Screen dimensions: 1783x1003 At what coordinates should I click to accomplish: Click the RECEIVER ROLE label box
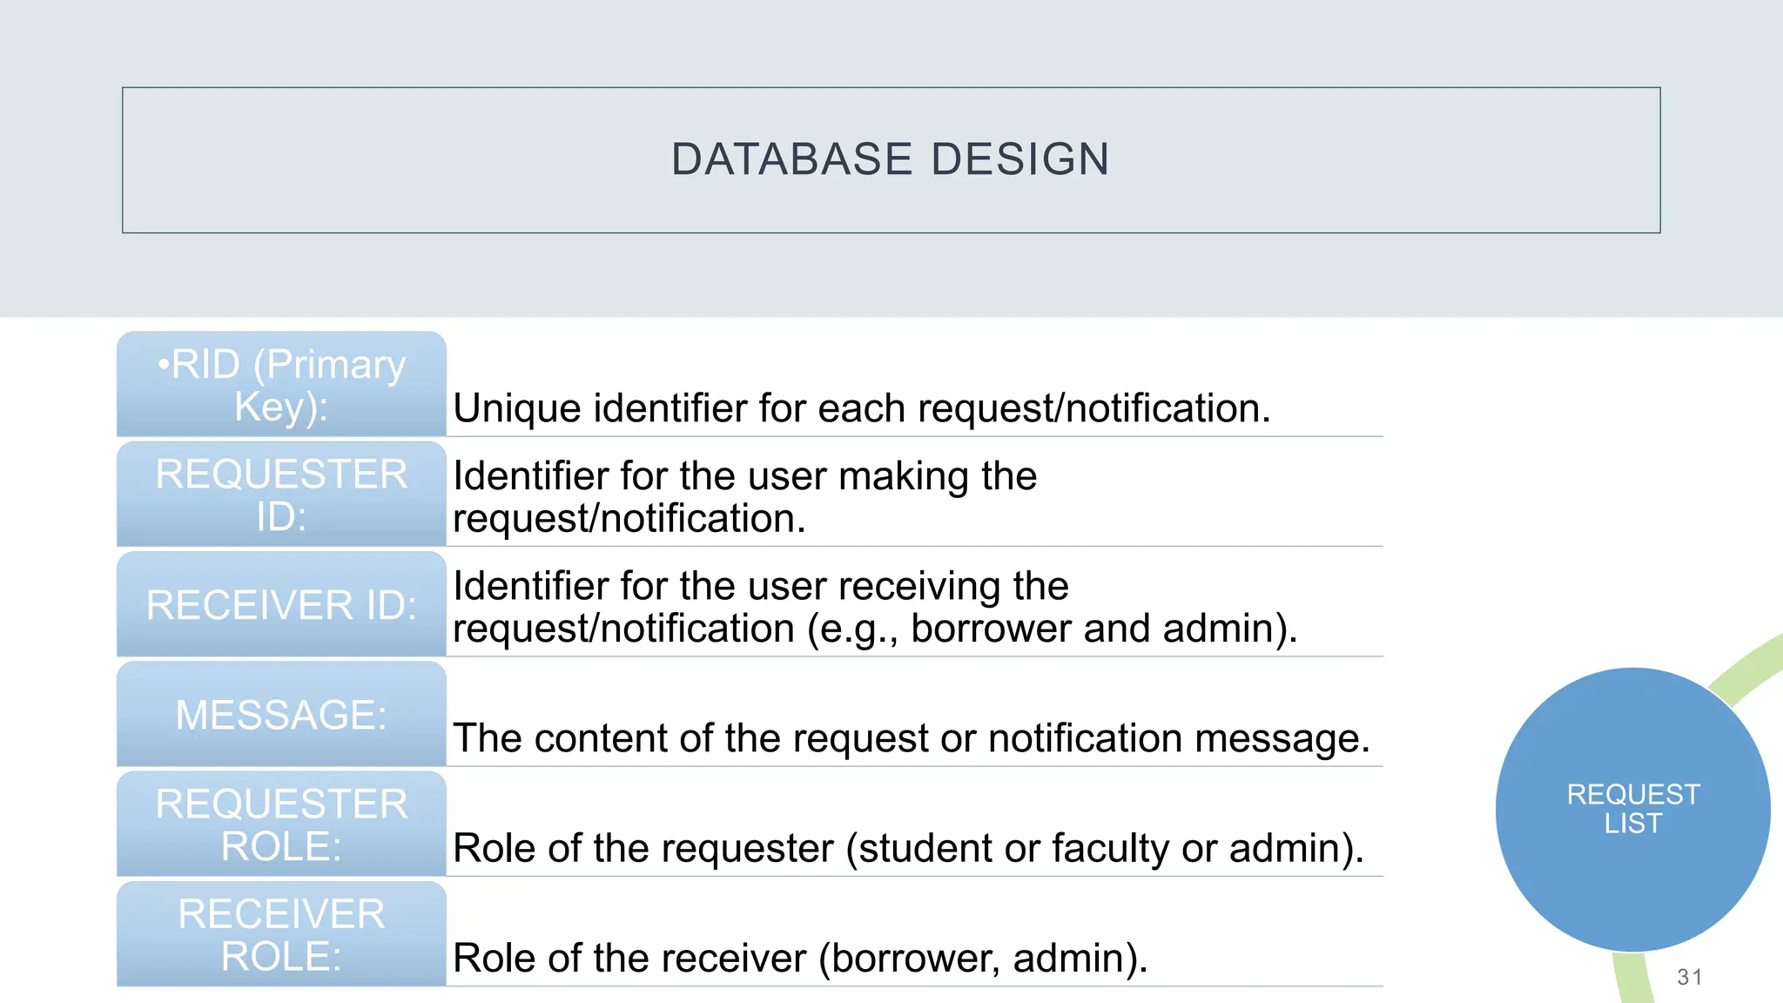pos(281,933)
